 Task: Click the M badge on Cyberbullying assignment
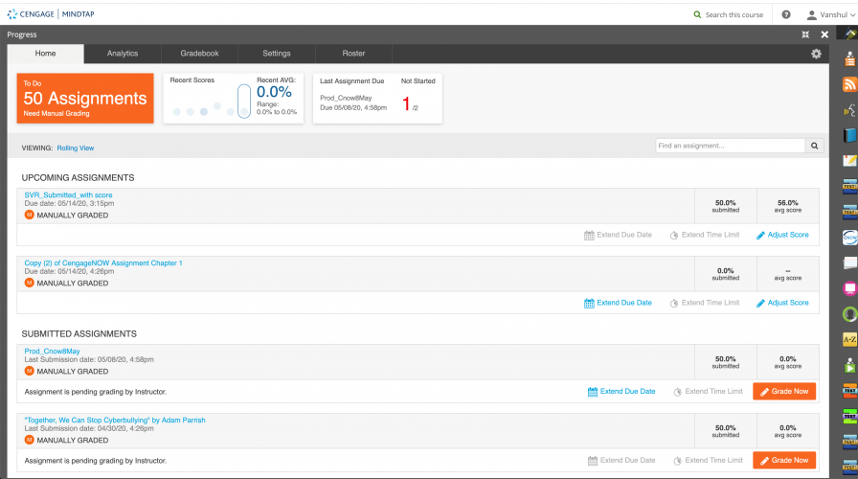pos(30,440)
